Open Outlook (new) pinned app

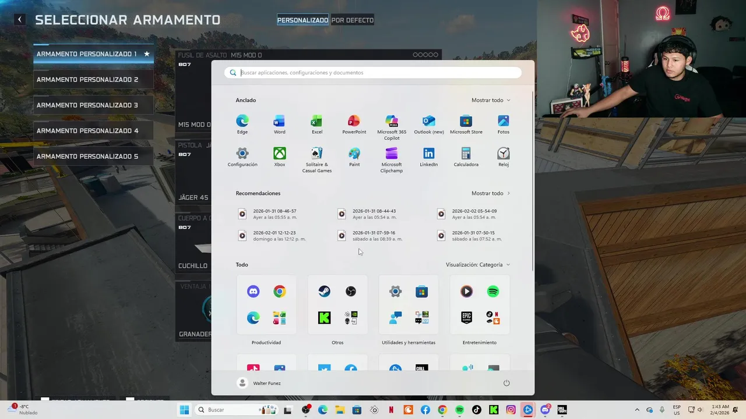click(429, 125)
